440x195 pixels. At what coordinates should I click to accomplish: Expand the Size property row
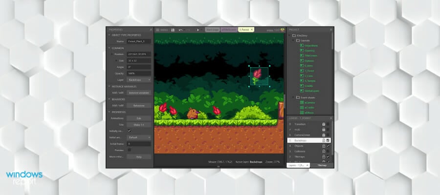[x=116, y=60]
